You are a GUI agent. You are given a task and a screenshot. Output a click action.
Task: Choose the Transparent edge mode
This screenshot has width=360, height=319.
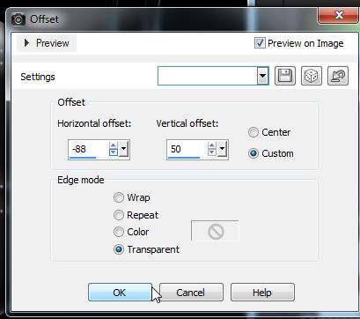119,249
